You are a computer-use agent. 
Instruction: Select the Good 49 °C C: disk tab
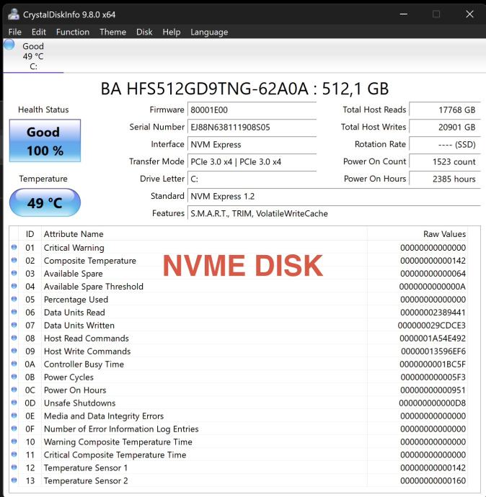[33, 56]
